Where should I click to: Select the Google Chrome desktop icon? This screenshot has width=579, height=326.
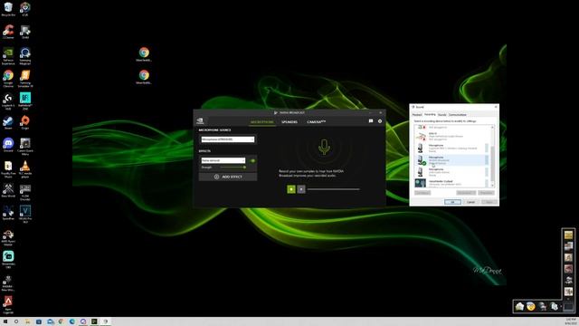coord(8,79)
